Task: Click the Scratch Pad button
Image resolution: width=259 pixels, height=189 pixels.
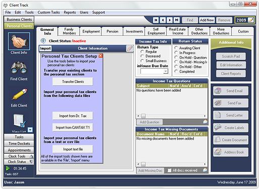Action: (x=231, y=57)
